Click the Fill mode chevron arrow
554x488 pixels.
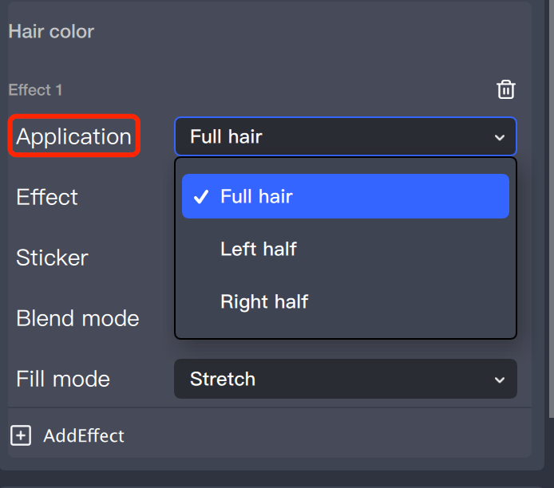coord(500,380)
